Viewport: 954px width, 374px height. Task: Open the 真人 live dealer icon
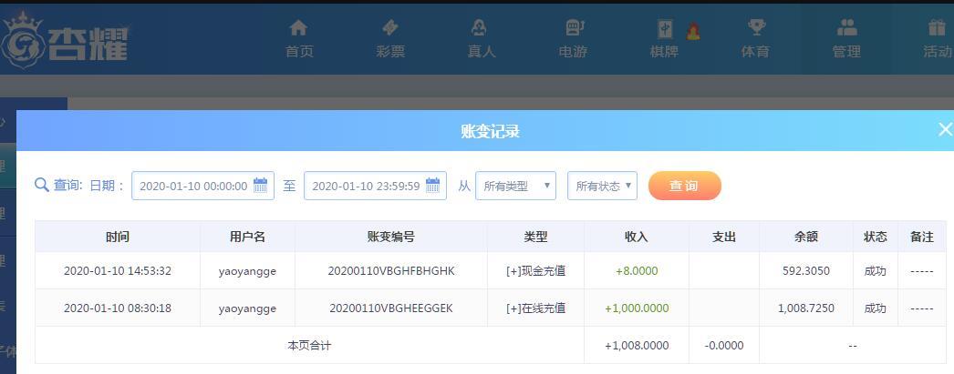(x=480, y=28)
